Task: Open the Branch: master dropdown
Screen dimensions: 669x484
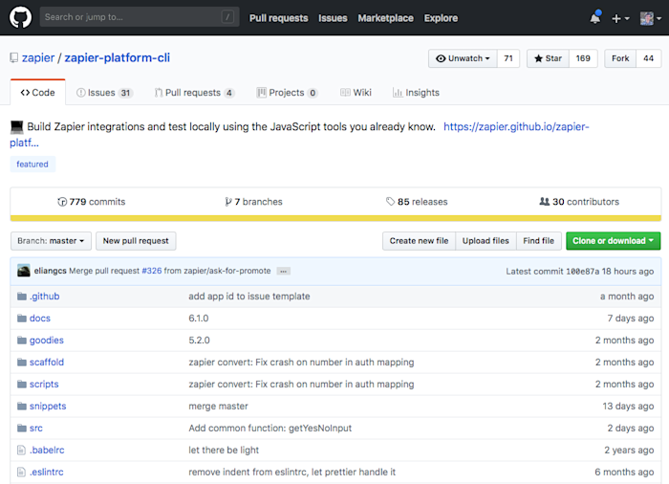Action: [51, 241]
